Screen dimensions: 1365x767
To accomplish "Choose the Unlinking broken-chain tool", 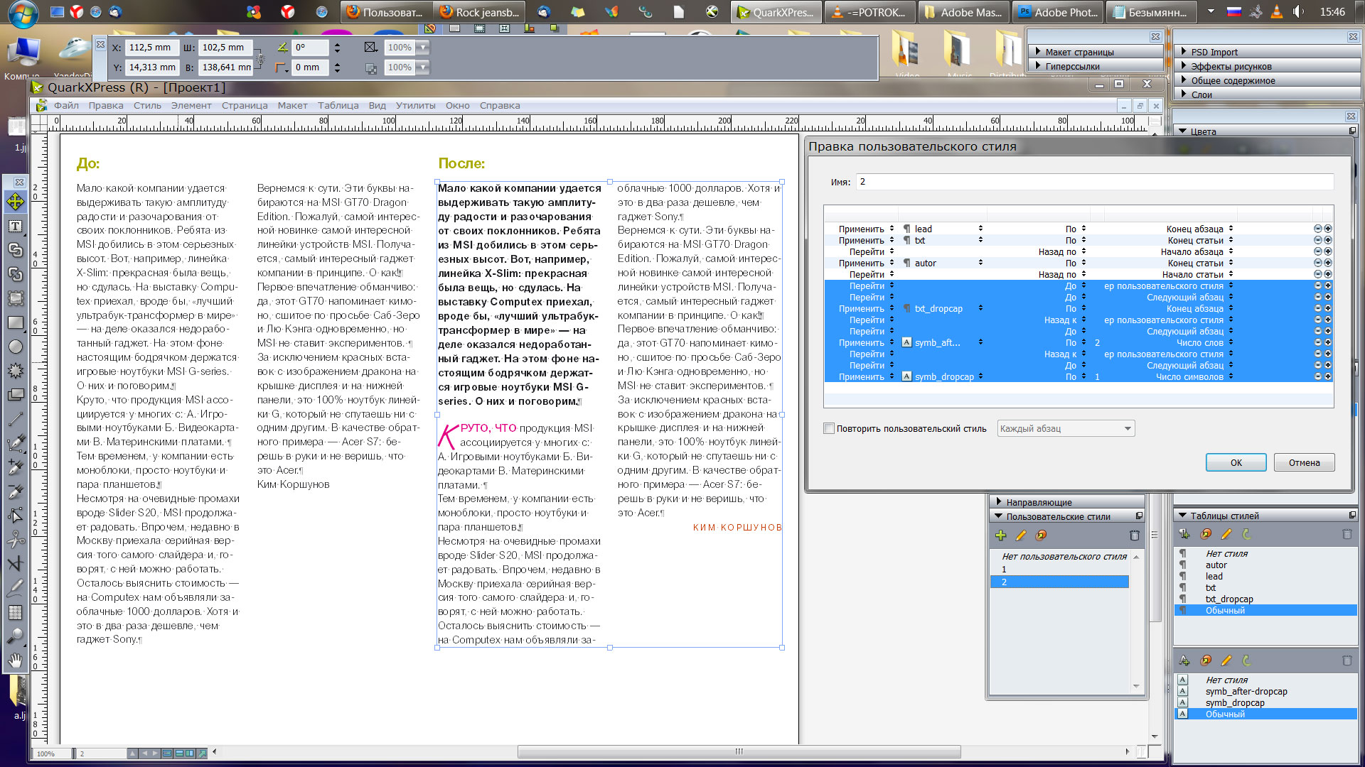I will (x=16, y=274).
